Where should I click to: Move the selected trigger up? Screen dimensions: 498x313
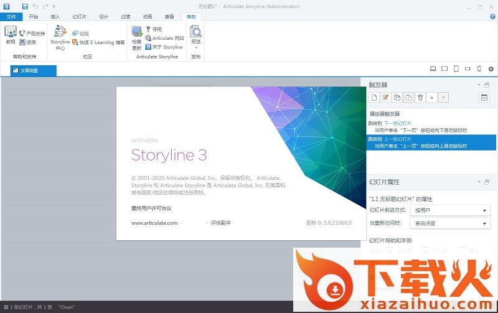pos(432,97)
